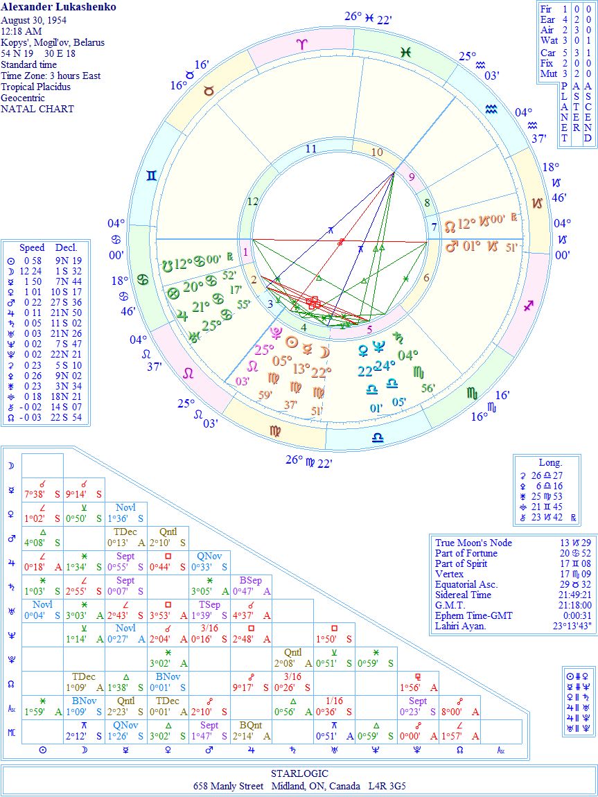Click the STARLOGIC name in the footer
Viewport: 598px width, 797px height.
point(299,773)
